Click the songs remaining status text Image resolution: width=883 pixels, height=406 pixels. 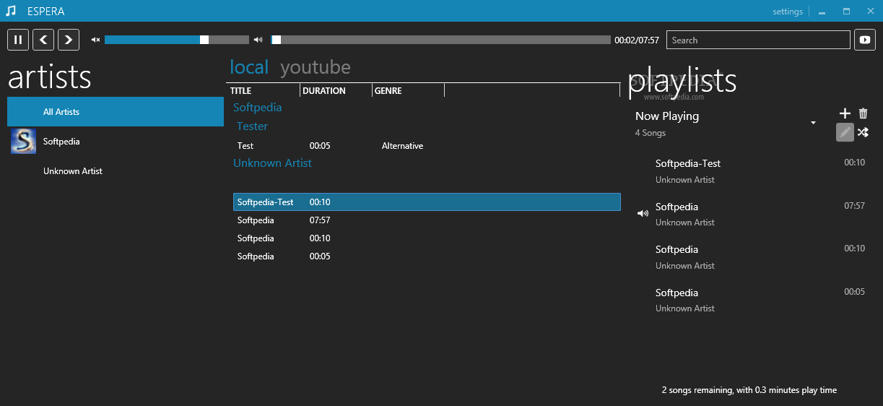click(749, 390)
